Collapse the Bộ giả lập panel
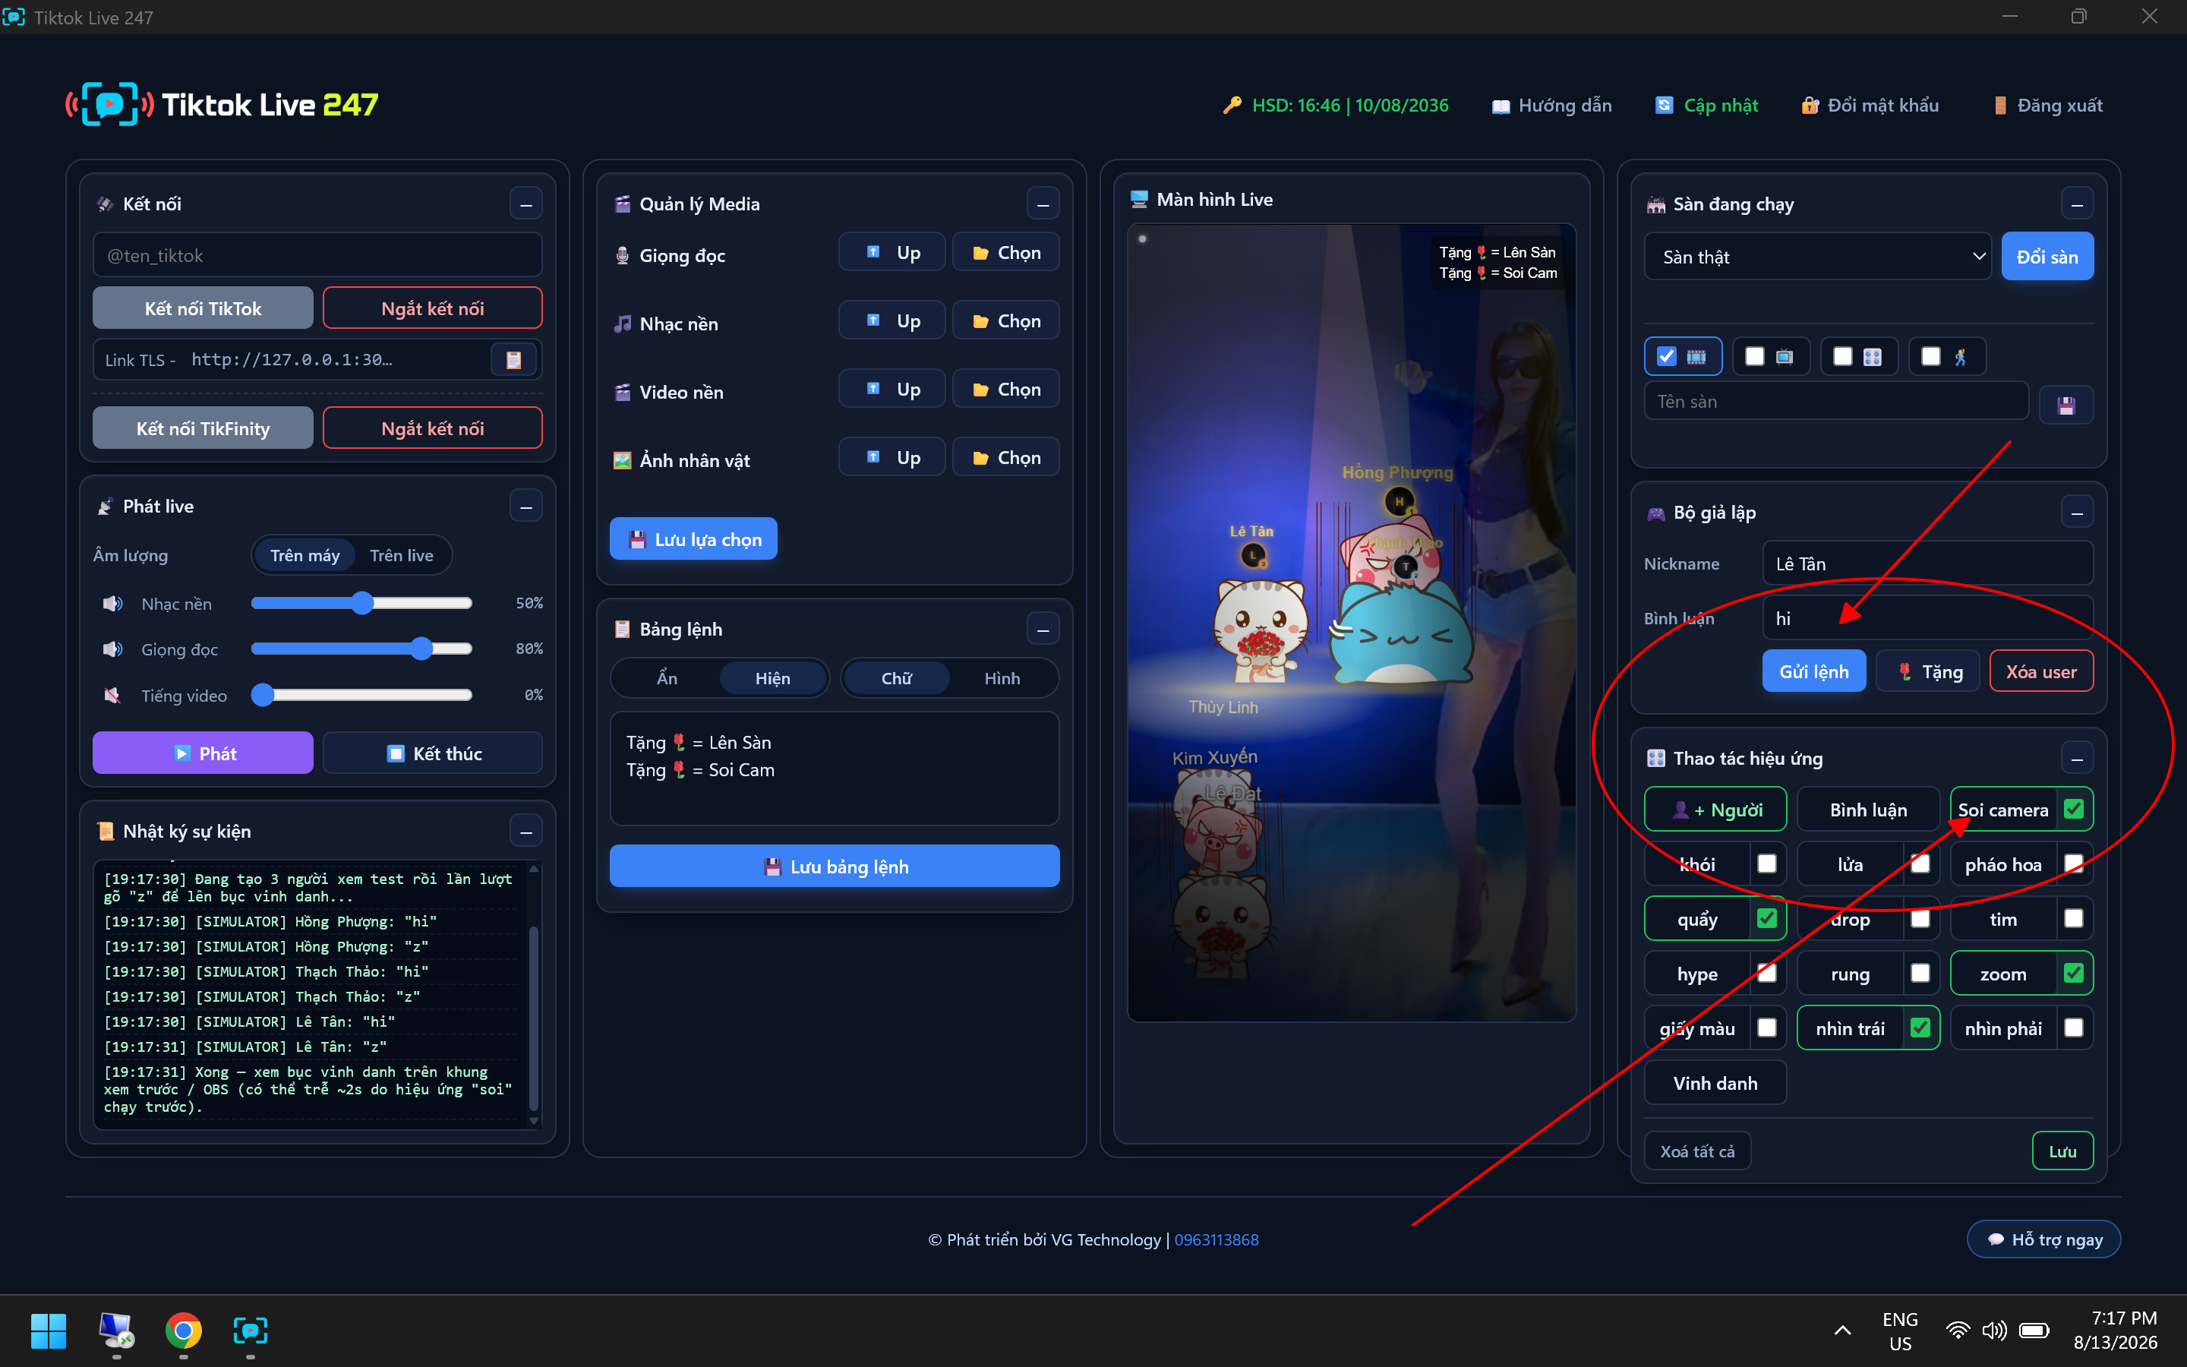This screenshot has height=1367, width=2187. point(2077,513)
